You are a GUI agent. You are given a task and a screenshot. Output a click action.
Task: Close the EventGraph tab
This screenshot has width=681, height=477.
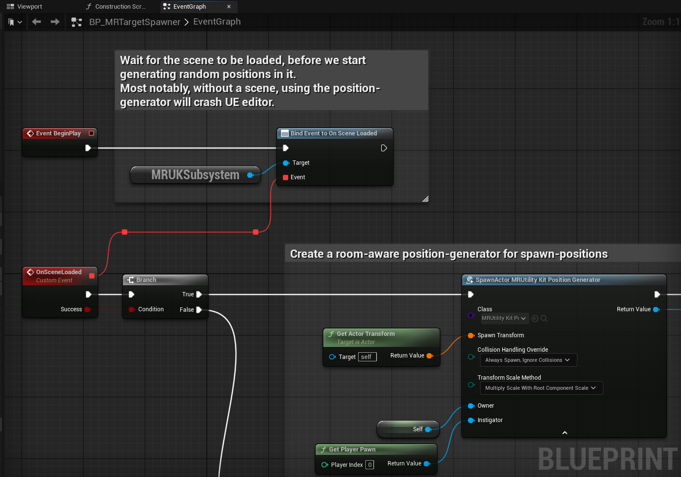229,7
